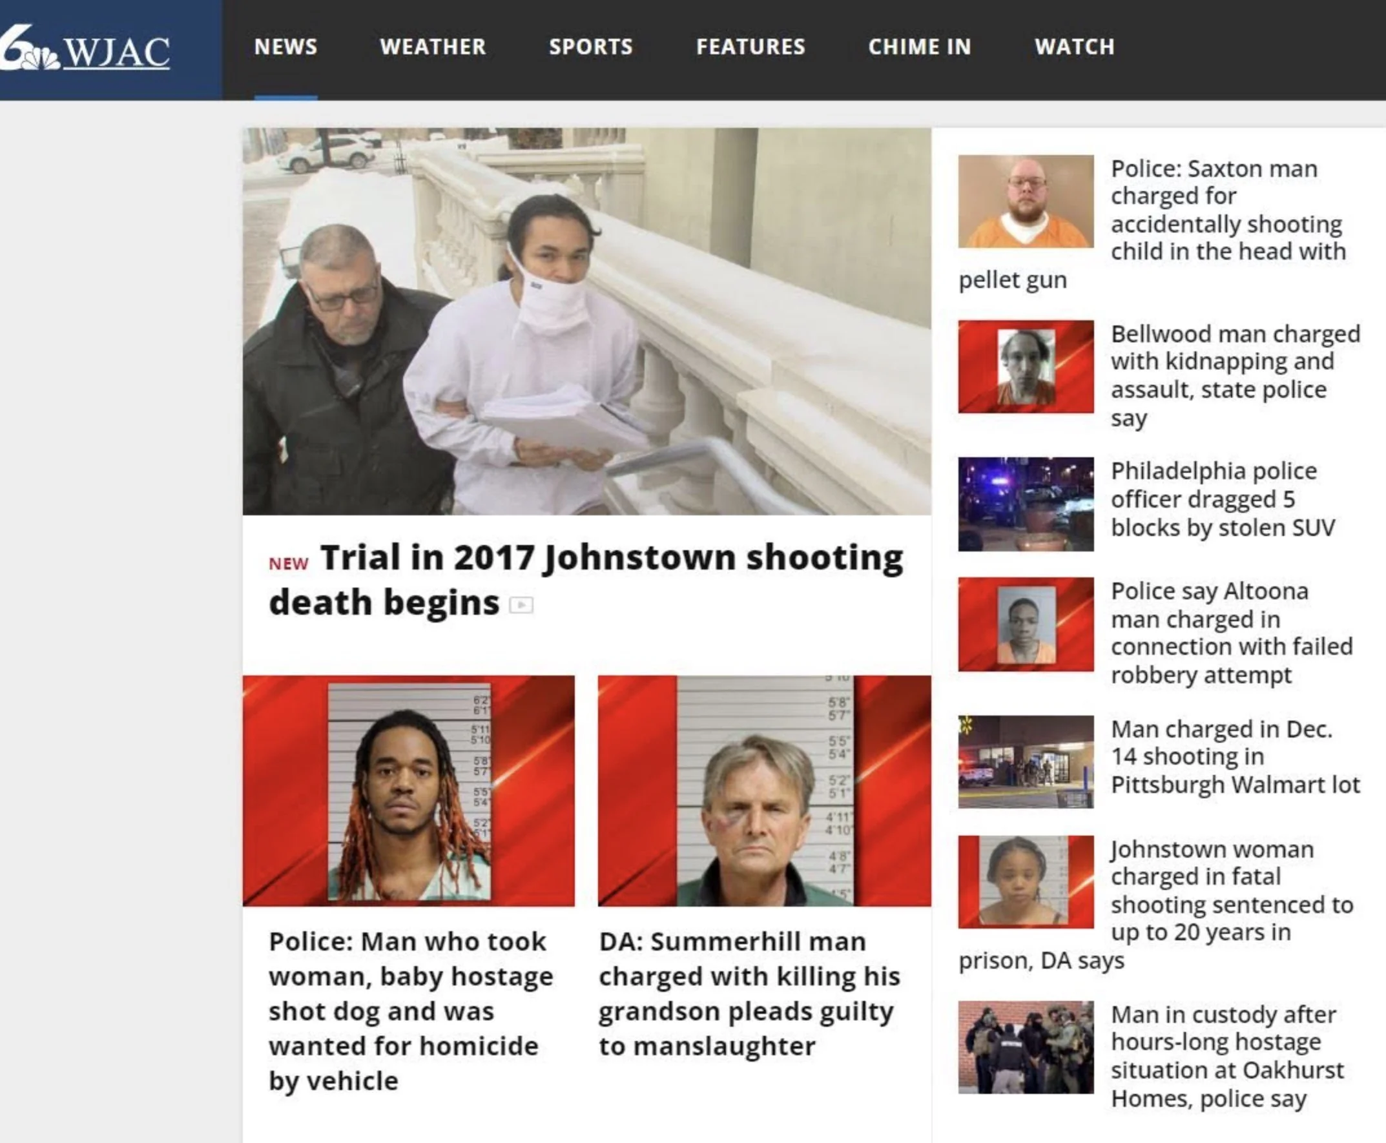Open the hostage and homicide suspect mugshot story
1386x1143 pixels.
(x=411, y=1011)
